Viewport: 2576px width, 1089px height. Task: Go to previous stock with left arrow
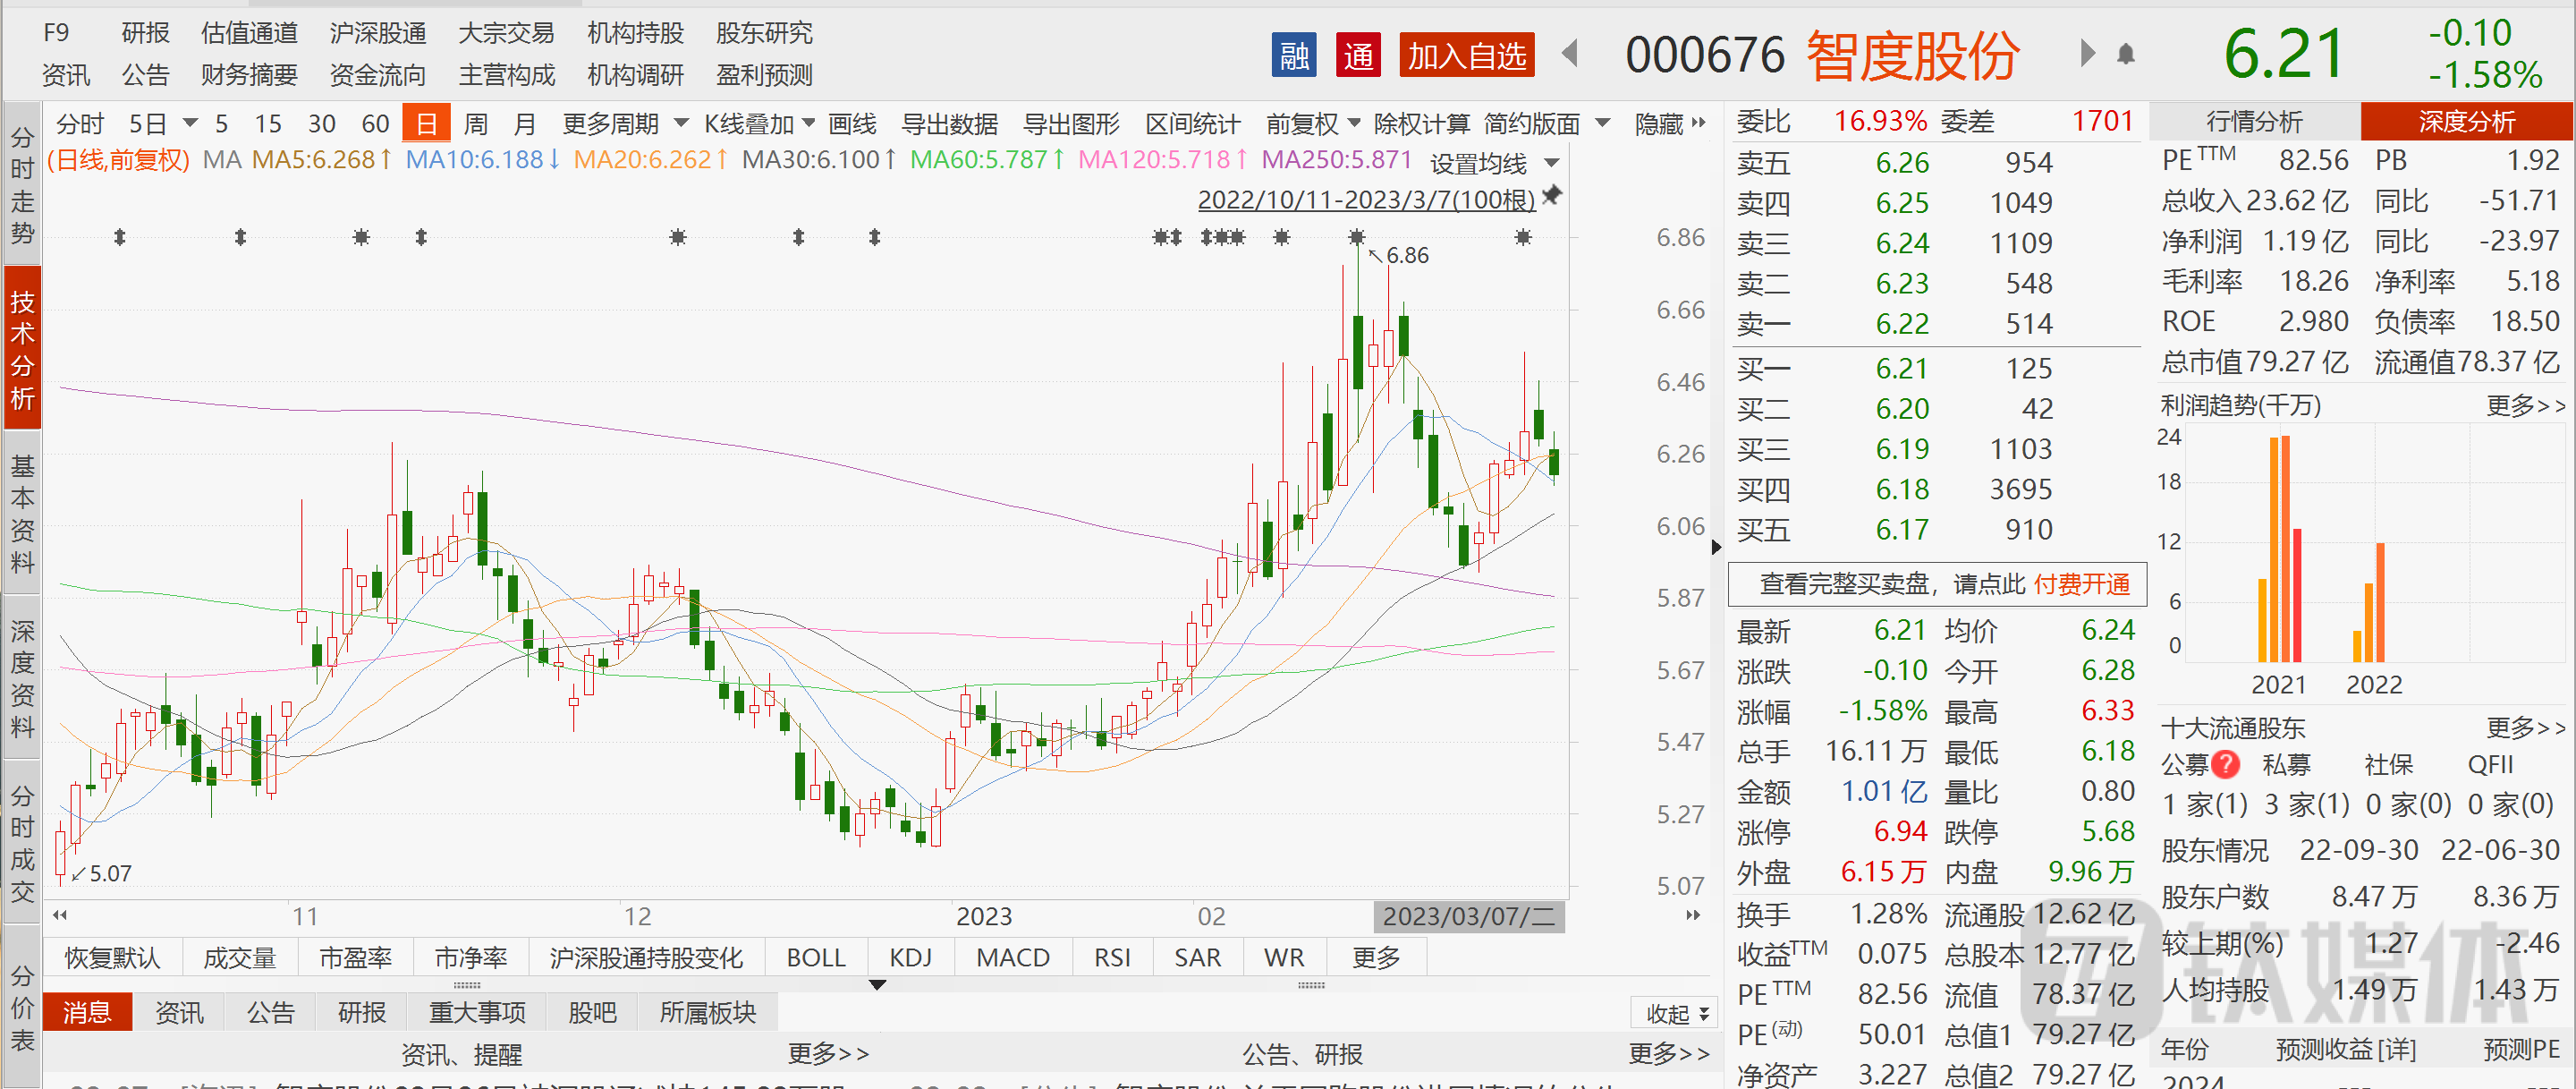pyautogui.click(x=1570, y=53)
